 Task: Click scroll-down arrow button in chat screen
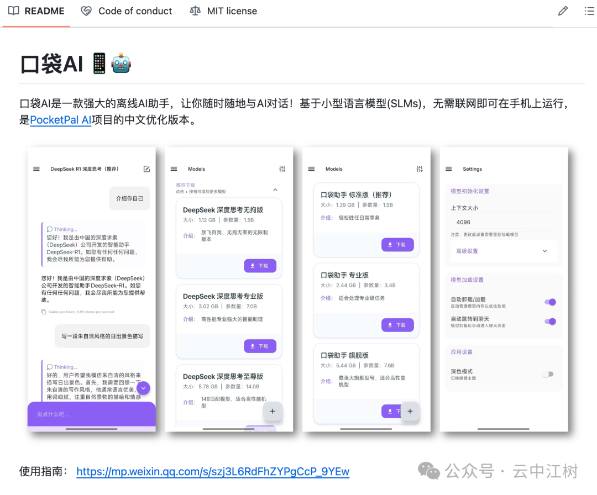[143, 388]
